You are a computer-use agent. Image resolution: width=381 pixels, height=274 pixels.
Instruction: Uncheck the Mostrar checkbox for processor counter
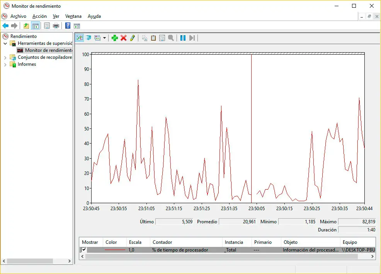[x=84, y=250]
